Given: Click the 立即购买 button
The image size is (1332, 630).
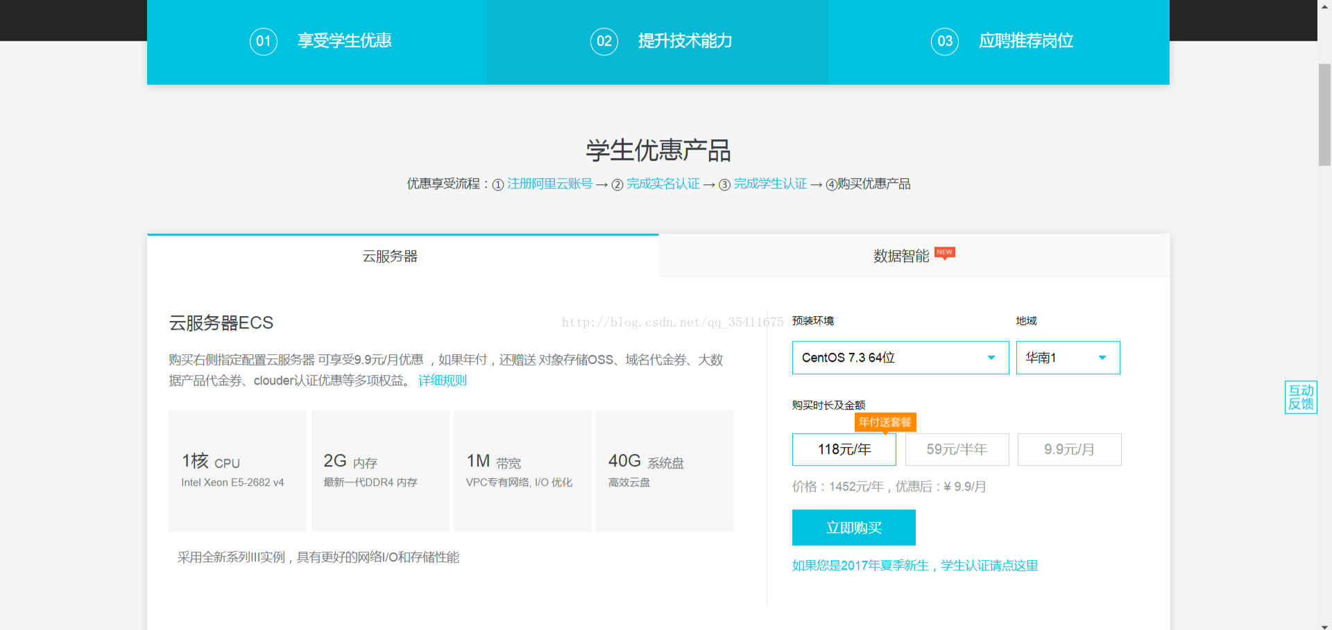Looking at the screenshot, I should pyautogui.click(x=854, y=527).
